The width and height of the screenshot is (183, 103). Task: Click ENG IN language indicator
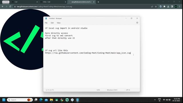160,100
